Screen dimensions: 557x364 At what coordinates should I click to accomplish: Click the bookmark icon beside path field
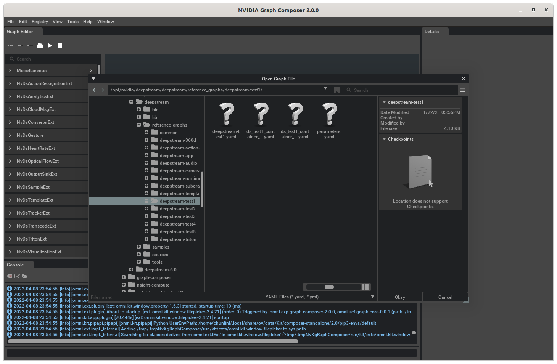coord(336,90)
